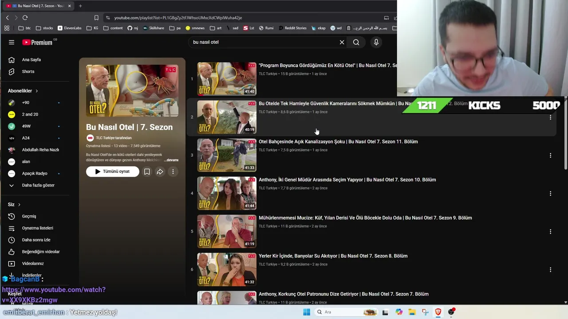Open more options for the 11. Bölüm video
This screenshot has width=568, height=319.
coord(550,156)
